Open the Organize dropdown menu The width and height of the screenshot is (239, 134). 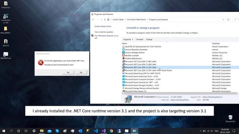click(128, 39)
